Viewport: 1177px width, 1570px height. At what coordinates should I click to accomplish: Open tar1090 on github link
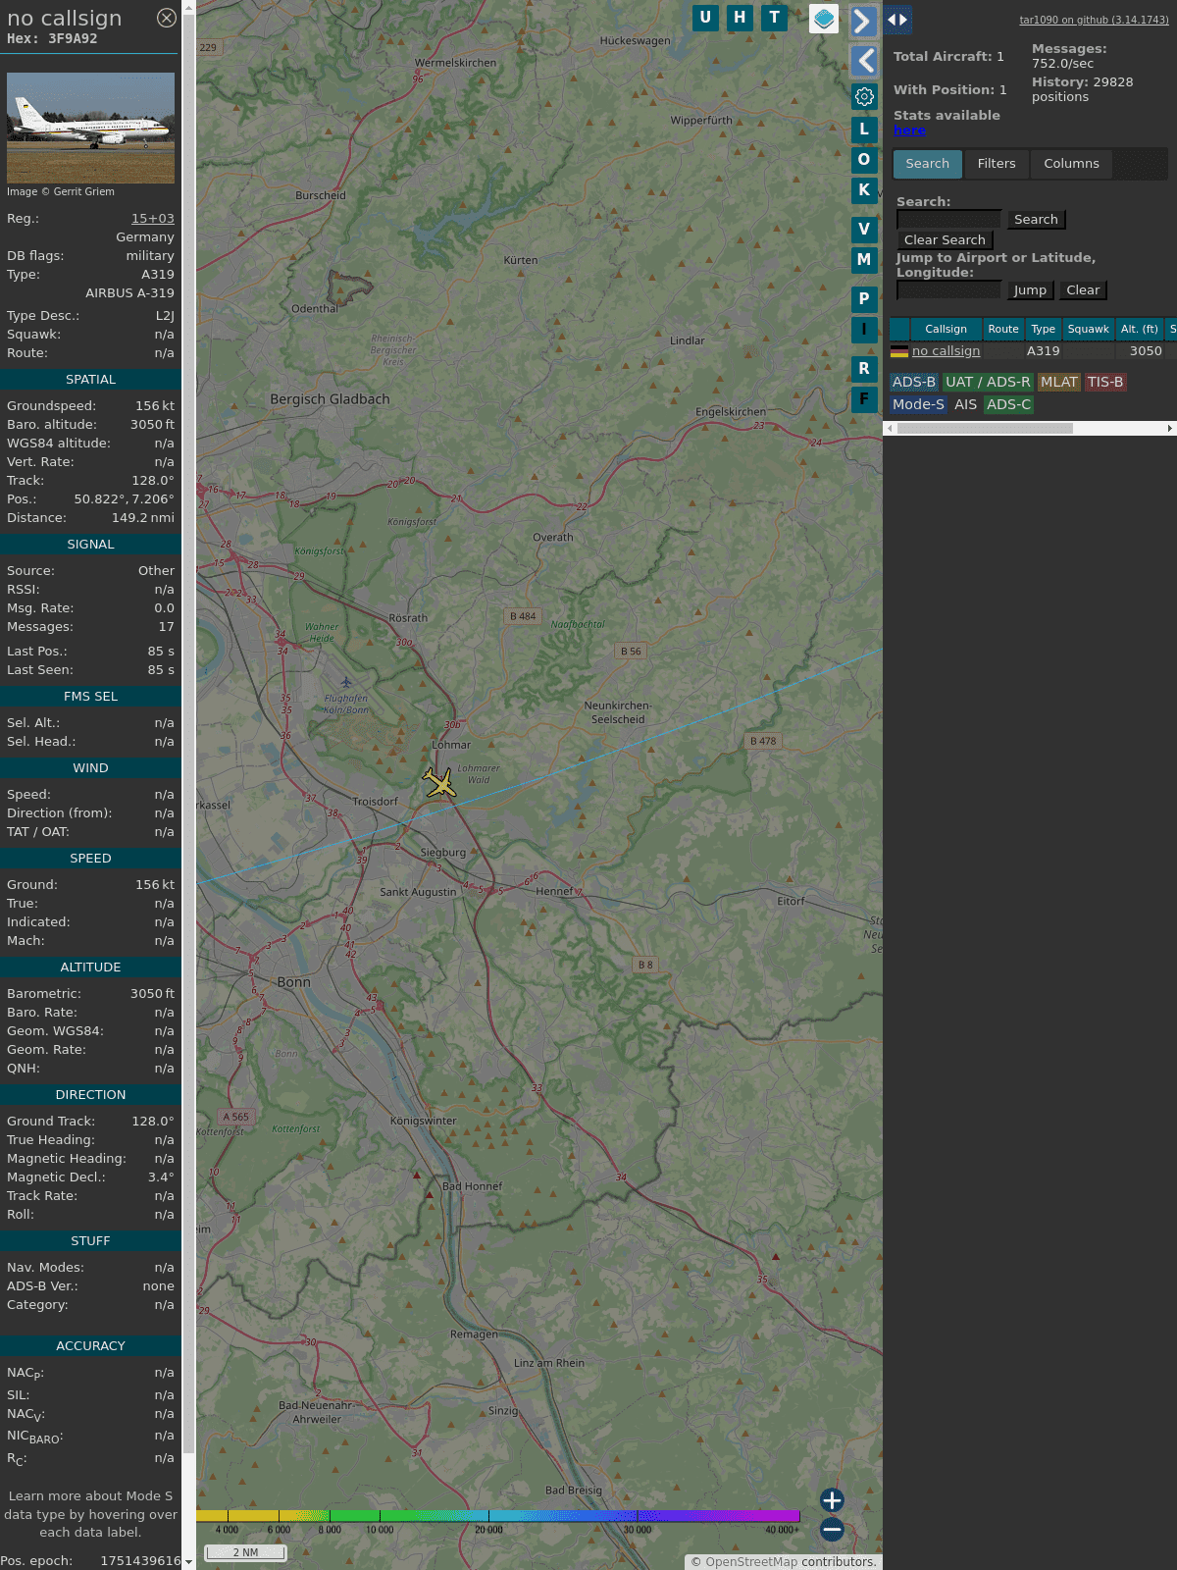1094,20
